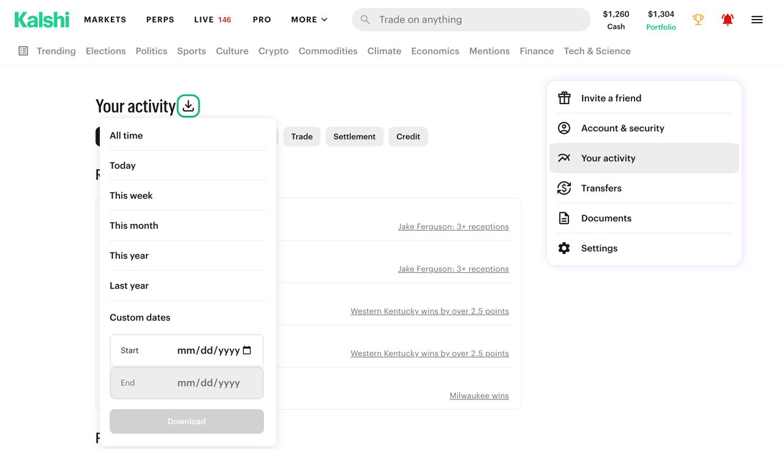View the $1,304 Portfolio
The width and height of the screenshot is (784, 449).
(x=661, y=20)
